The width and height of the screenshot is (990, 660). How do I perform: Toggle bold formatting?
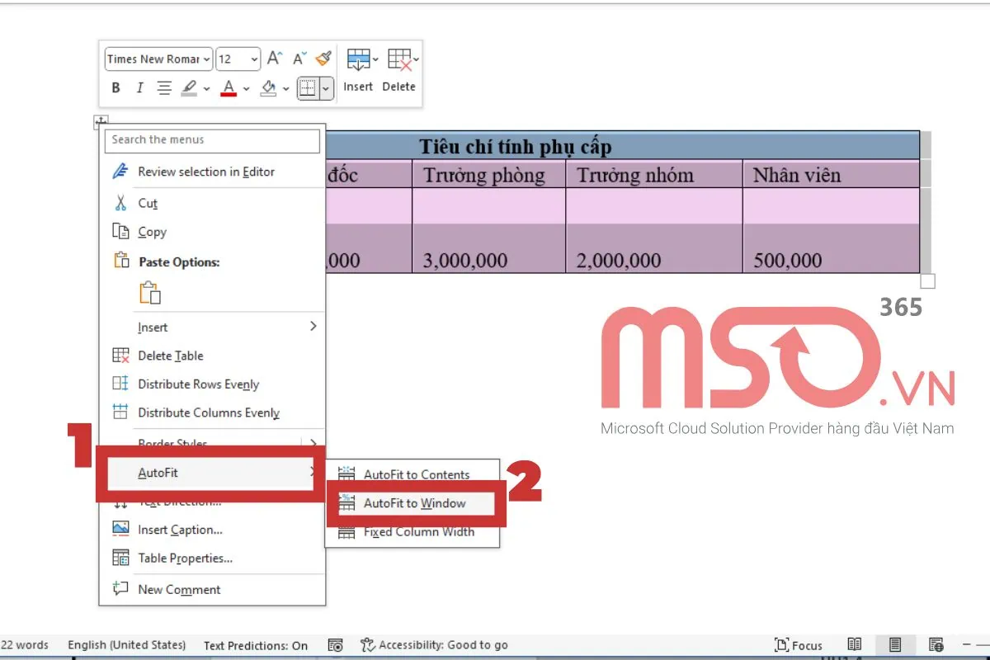click(115, 87)
